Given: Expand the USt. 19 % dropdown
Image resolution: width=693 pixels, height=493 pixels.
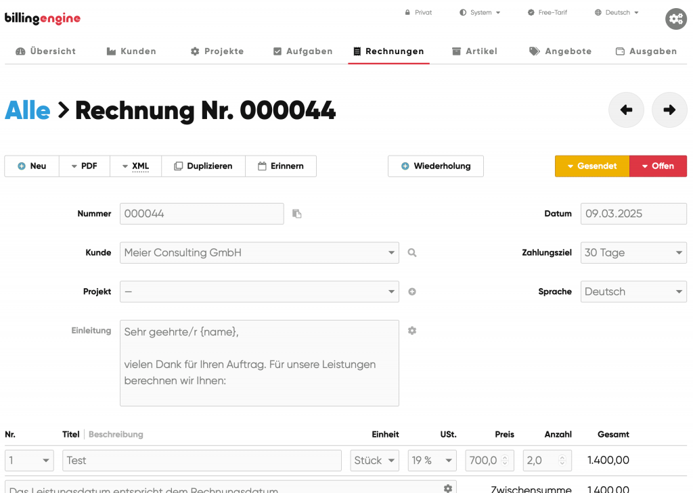Looking at the screenshot, I should 432,461.
